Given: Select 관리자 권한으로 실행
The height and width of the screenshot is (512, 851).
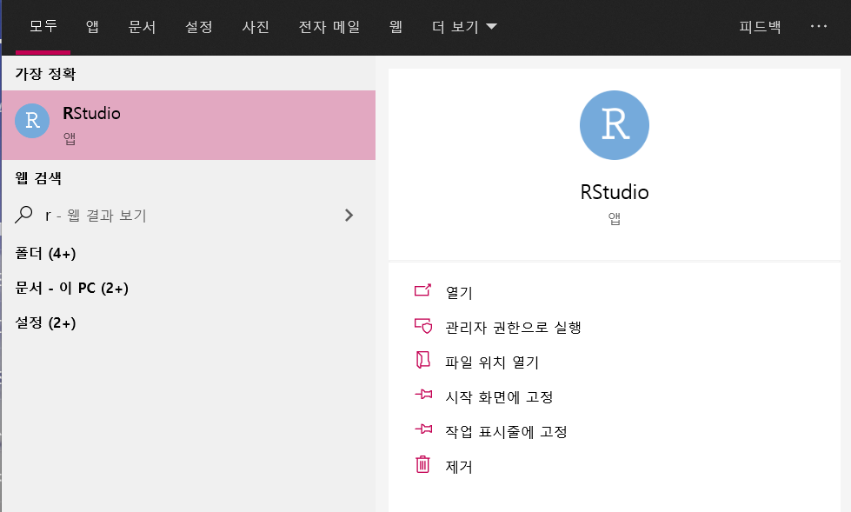Looking at the screenshot, I should tap(514, 328).
